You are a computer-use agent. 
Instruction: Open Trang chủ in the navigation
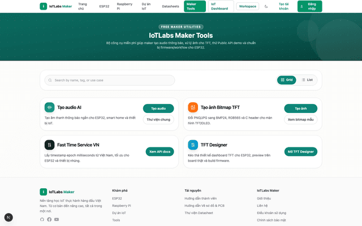pos(83,6)
